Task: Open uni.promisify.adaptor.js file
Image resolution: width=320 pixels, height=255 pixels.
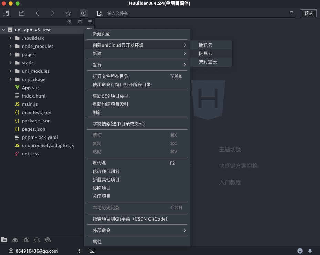Action: (48, 145)
